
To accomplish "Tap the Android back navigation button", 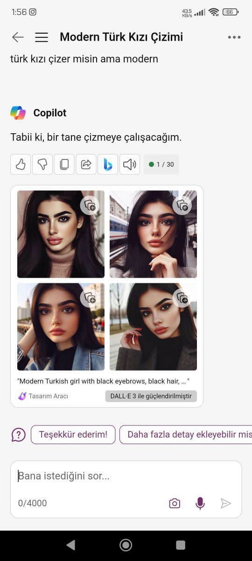I will pos(71,545).
